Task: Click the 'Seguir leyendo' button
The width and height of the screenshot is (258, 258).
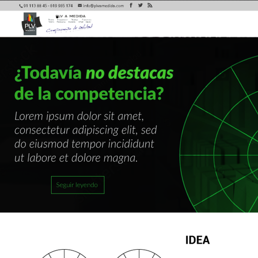Action: click(x=78, y=185)
